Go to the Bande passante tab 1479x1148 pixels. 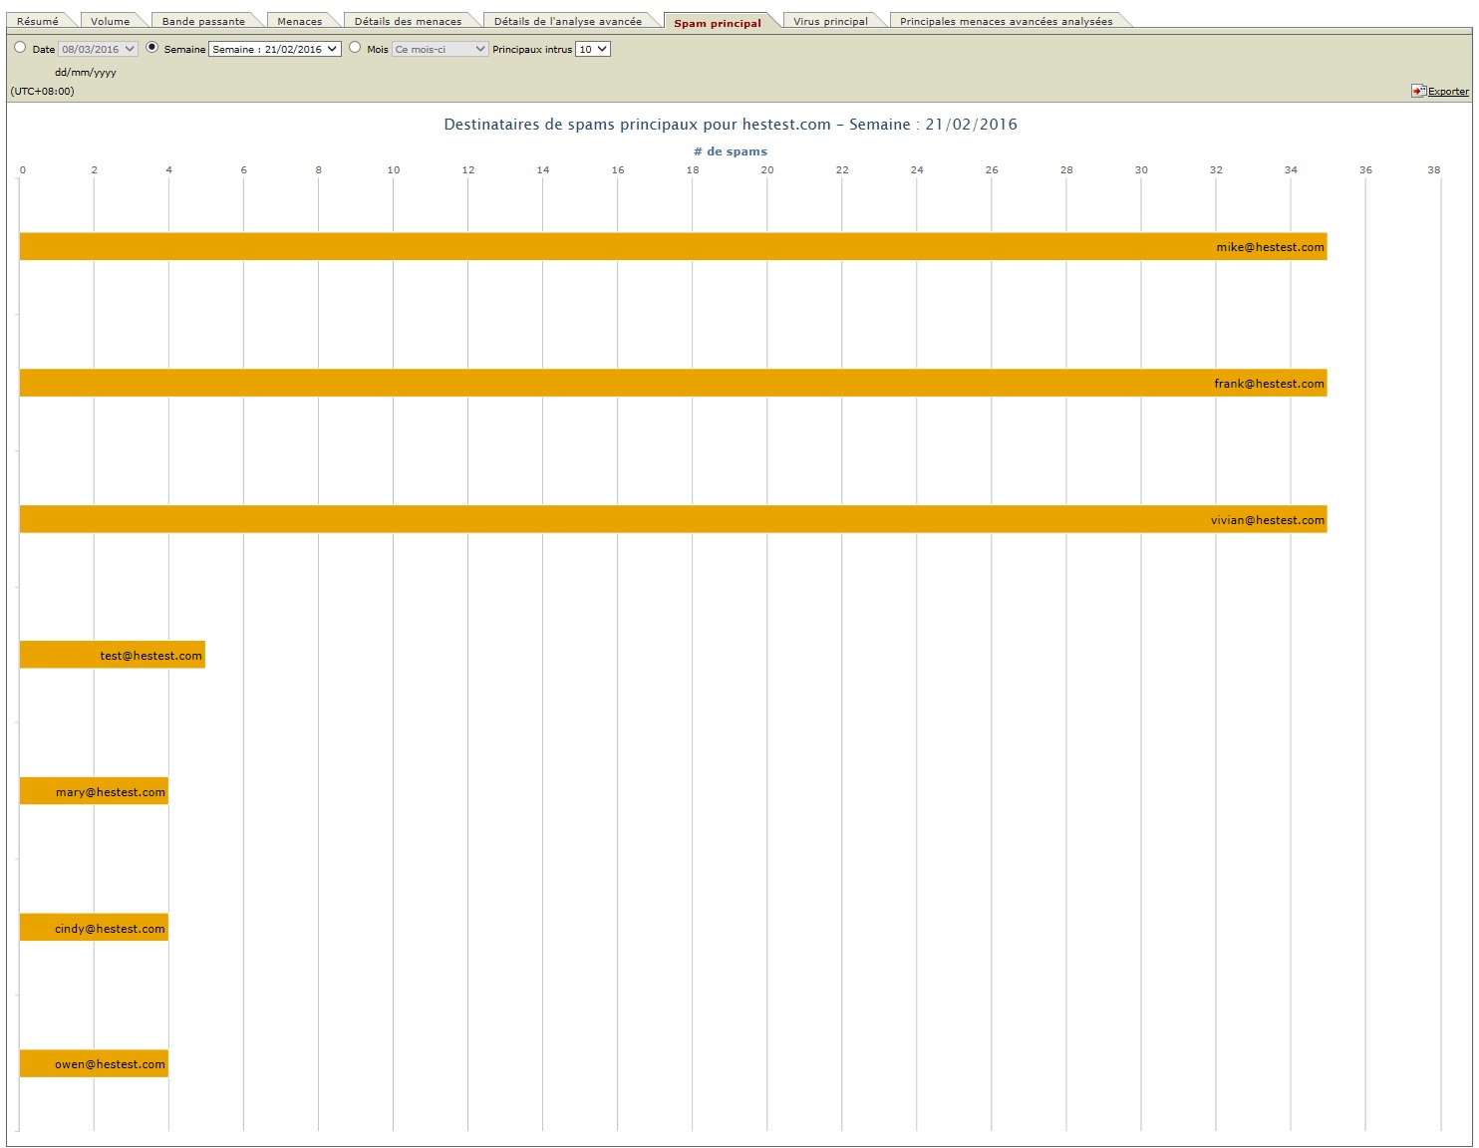pos(203,21)
